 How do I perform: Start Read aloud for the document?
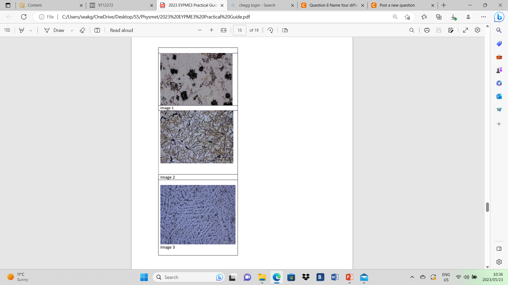(x=121, y=30)
